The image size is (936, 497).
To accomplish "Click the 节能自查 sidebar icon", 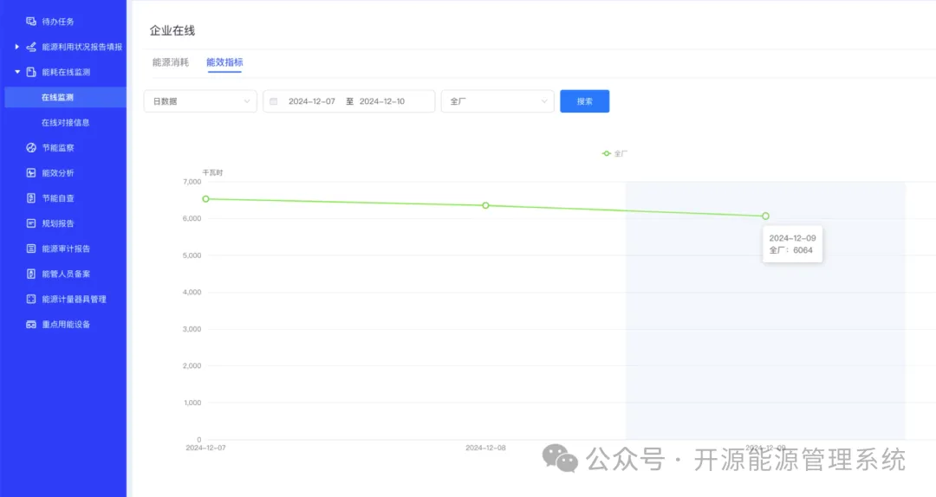I will (x=31, y=198).
